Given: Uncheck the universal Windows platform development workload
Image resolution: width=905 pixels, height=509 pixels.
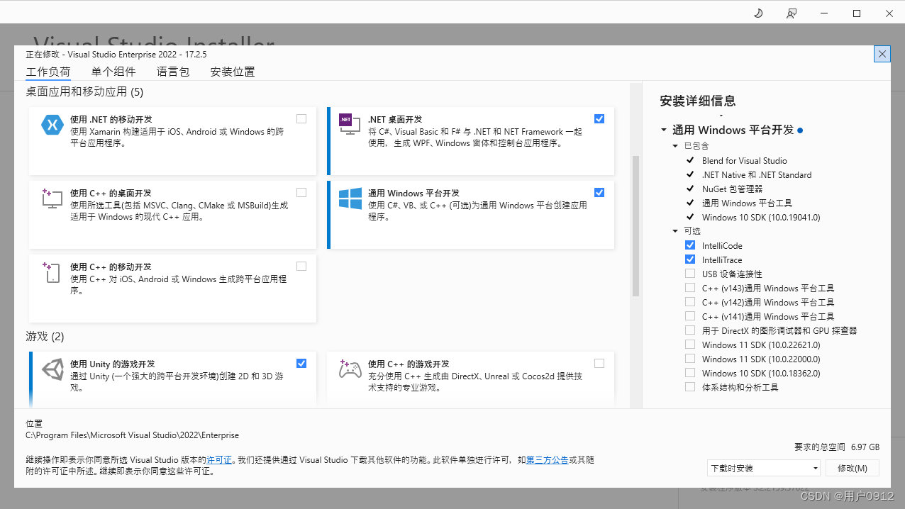Looking at the screenshot, I should pyautogui.click(x=599, y=193).
